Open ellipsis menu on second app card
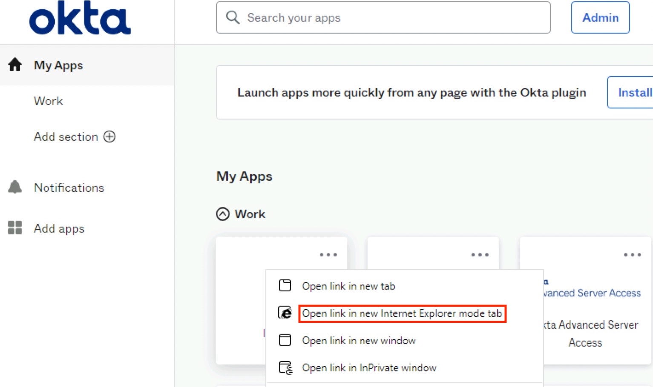The height and width of the screenshot is (387, 653). click(480, 255)
